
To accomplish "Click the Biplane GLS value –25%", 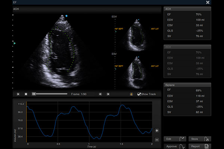I will (199, 107).
